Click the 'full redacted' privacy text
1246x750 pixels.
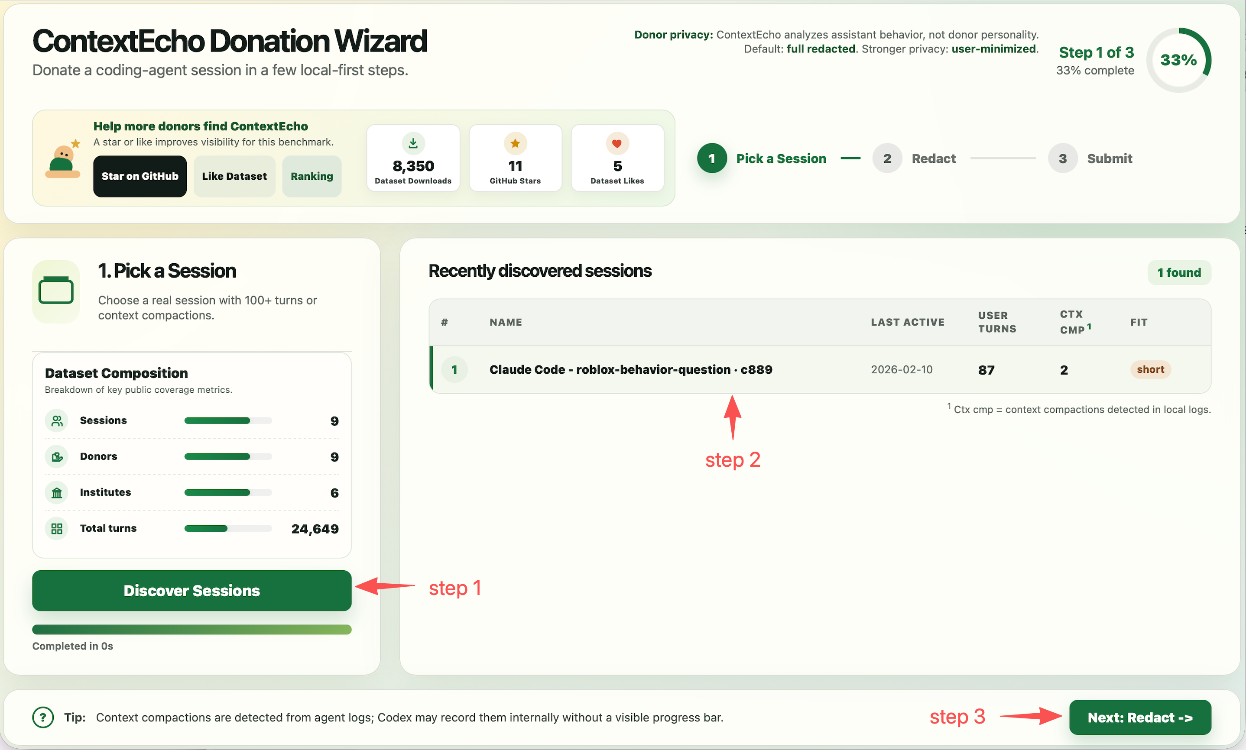tap(821, 48)
